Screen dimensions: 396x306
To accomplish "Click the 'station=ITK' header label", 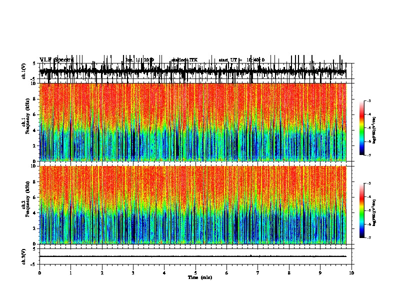I will click(x=184, y=60).
